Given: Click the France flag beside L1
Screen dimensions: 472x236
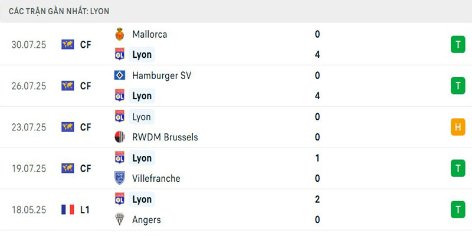Looking at the screenshot, I should pos(68,209).
